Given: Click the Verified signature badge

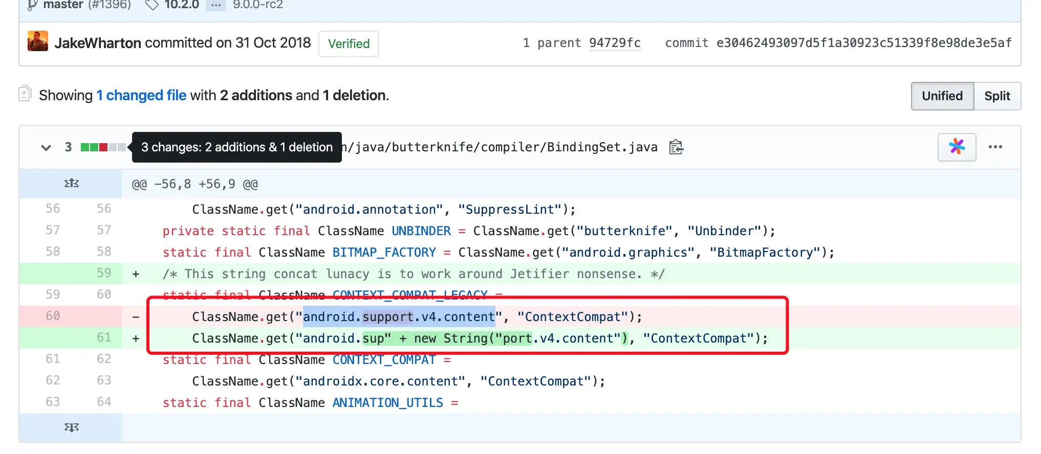Looking at the screenshot, I should click(349, 44).
